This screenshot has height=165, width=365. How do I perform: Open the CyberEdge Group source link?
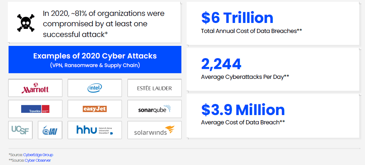click(x=38, y=155)
